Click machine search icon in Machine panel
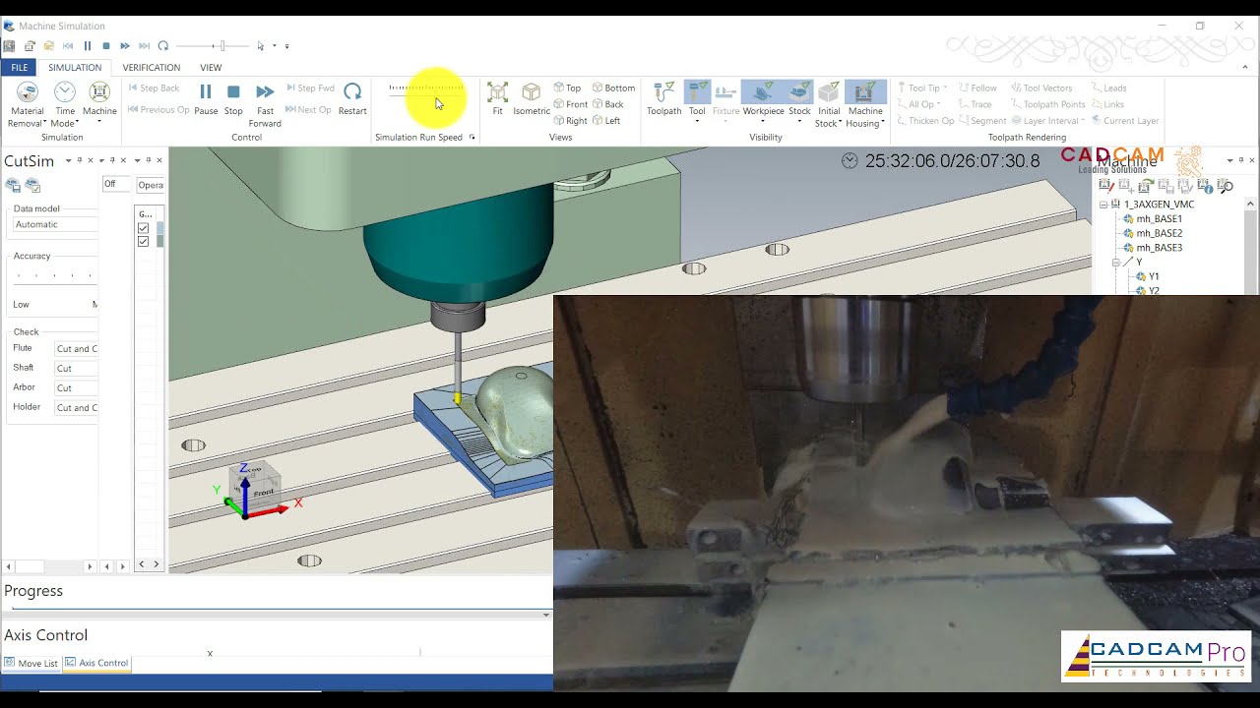Image resolution: width=1260 pixels, height=708 pixels. (x=1226, y=186)
